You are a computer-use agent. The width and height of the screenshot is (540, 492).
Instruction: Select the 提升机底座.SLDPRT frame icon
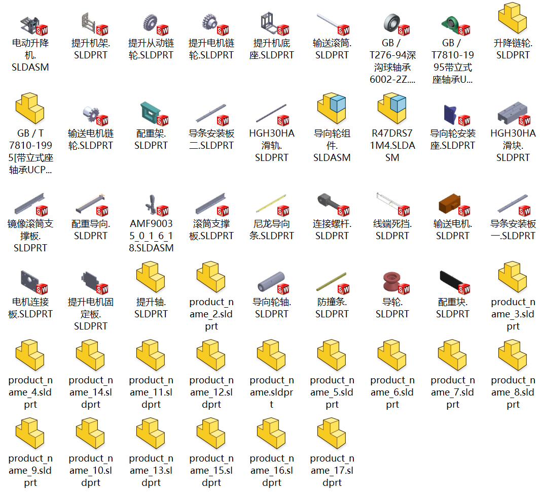tap(275, 24)
